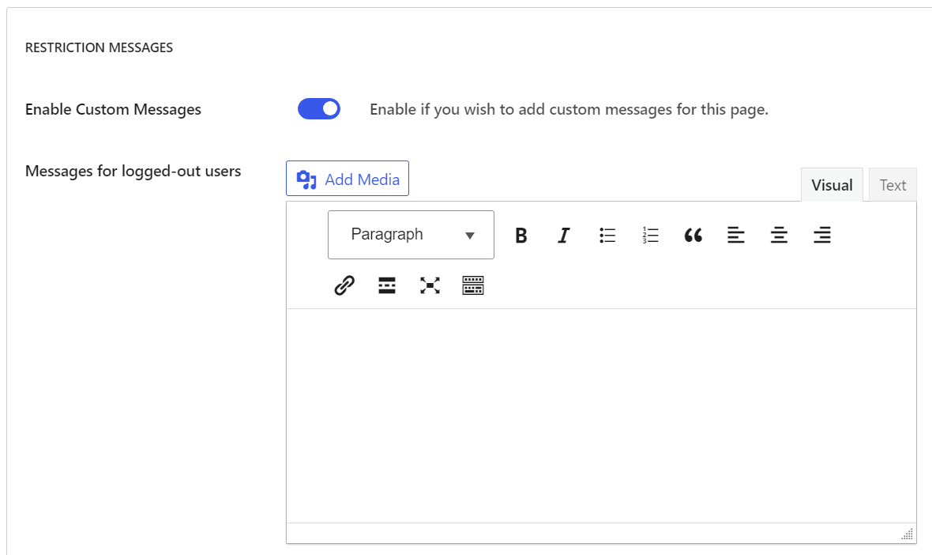The height and width of the screenshot is (555, 932).
Task: Apply blockquote formatting
Action: [693, 235]
